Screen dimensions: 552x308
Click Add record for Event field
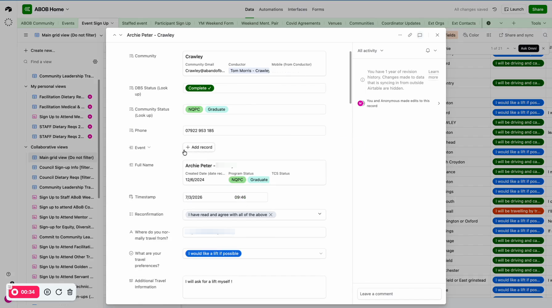[199, 147]
